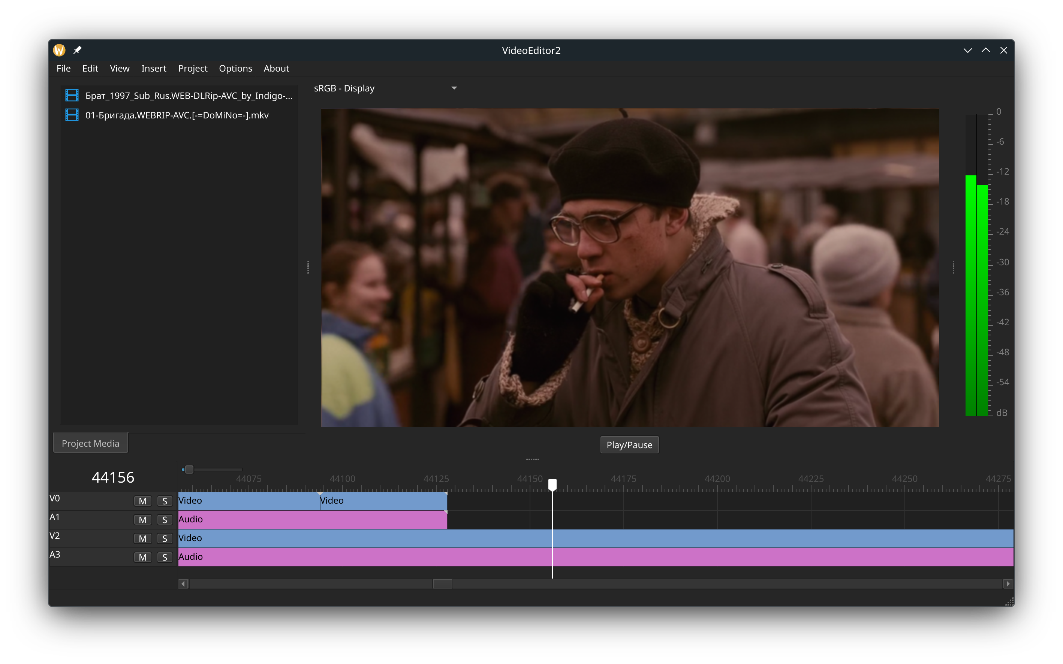Click the timeline scroll left arrow
This screenshot has width=1063, height=664.
[x=183, y=584]
